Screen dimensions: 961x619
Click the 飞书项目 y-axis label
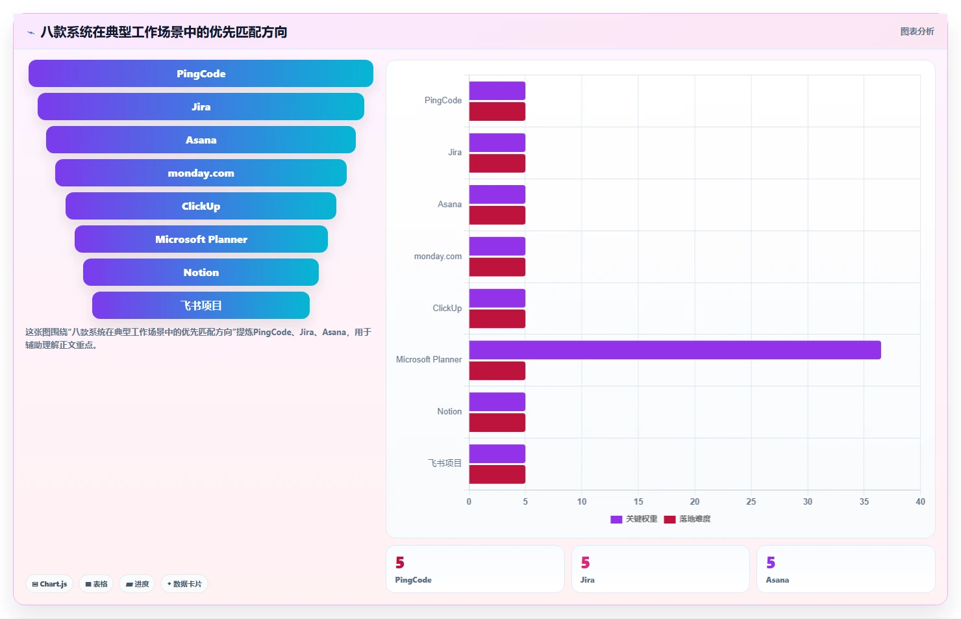445,463
